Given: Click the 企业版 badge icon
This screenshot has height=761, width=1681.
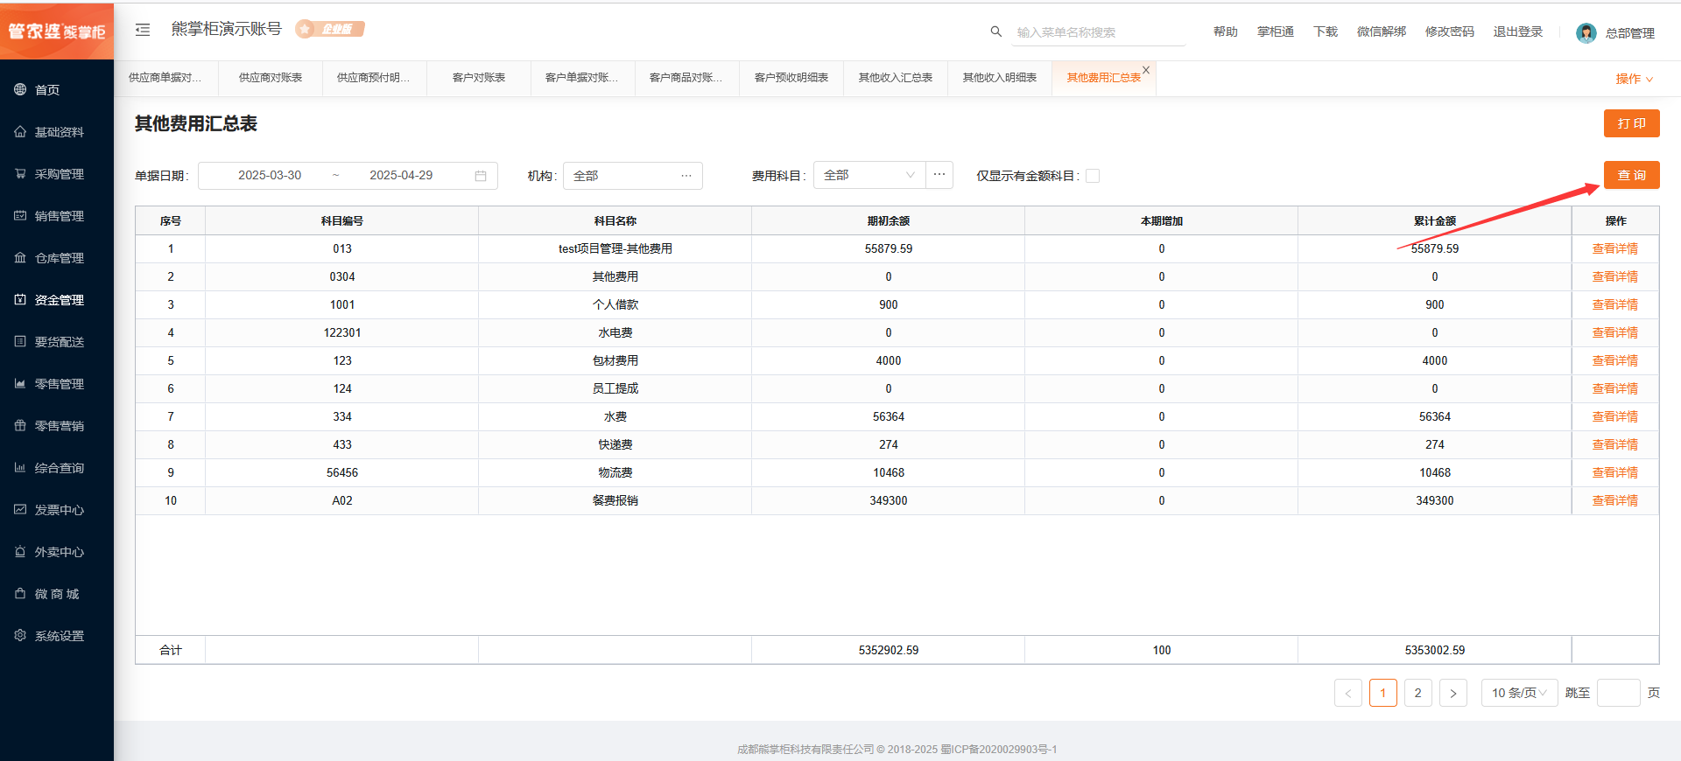Looking at the screenshot, I should tap(330, 29).
